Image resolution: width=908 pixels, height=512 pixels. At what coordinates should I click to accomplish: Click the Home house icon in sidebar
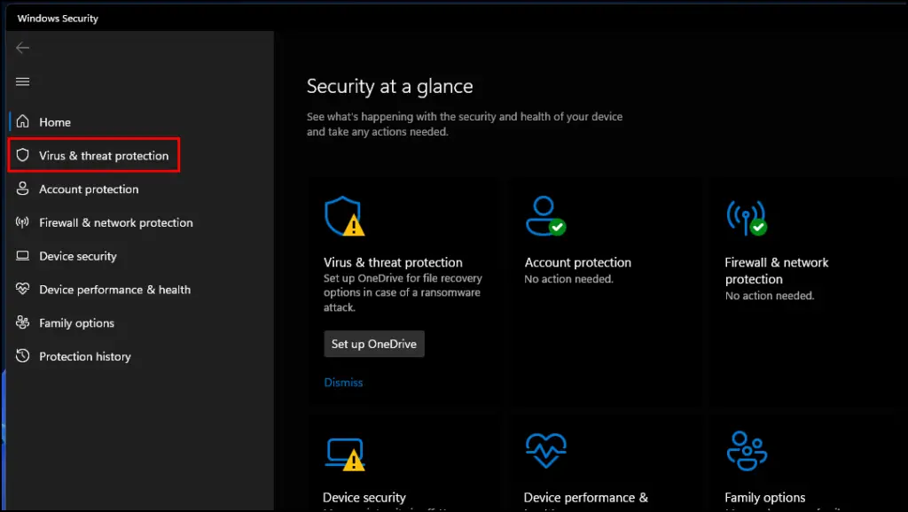[x=22, y=121]
